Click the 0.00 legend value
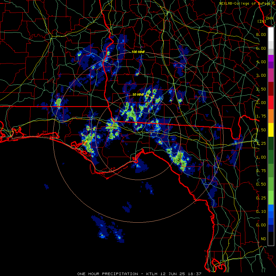The image size is (276, 276). point(261,225)
